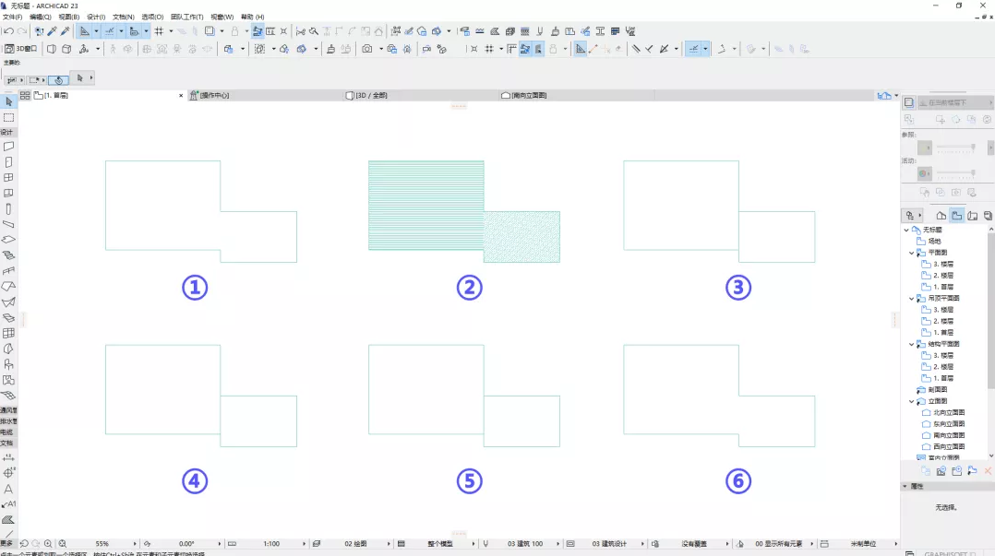The image size is (995, 556).
Task: Select 剖面图 in Navigator tree
Action: (937, 390)
